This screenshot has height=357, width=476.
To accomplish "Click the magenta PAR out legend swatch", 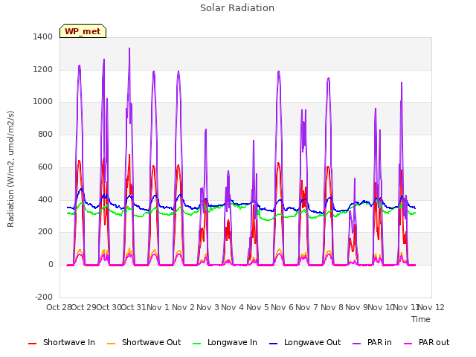I will 408,344.
